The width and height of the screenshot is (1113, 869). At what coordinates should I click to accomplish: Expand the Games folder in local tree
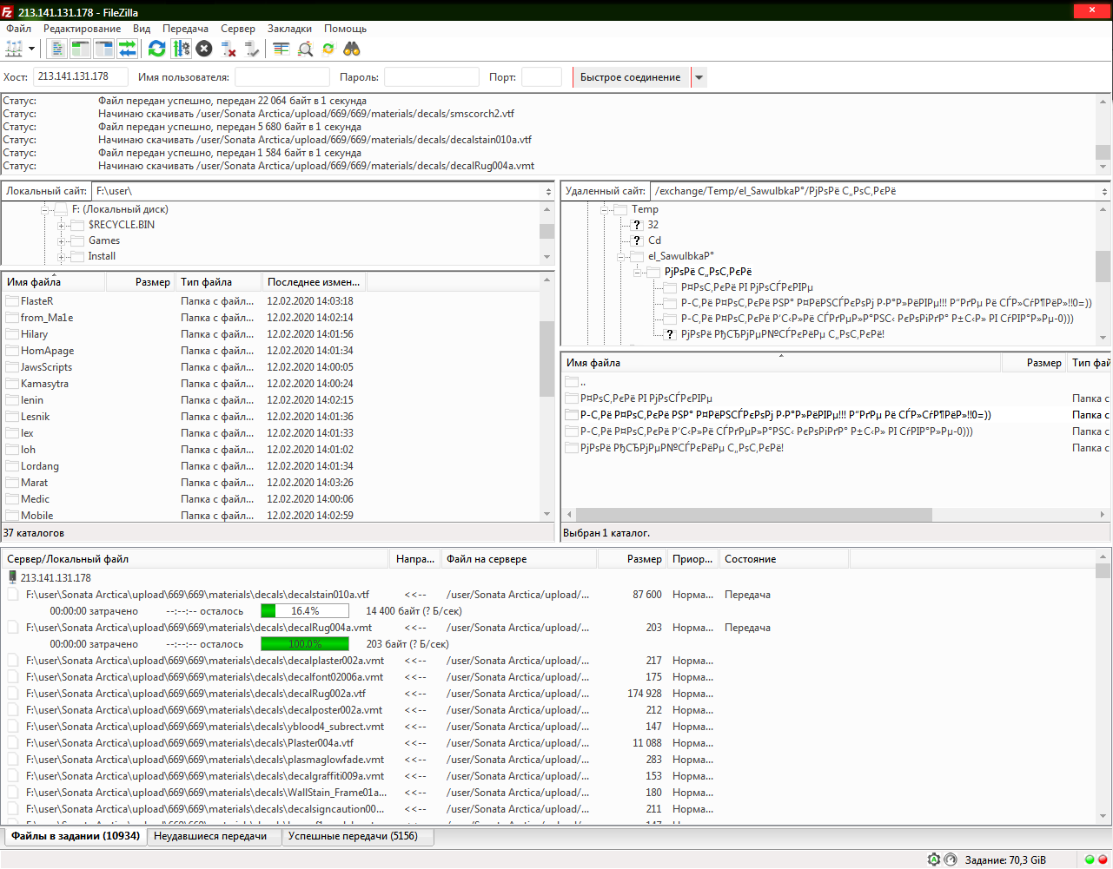tap(63, 241)
